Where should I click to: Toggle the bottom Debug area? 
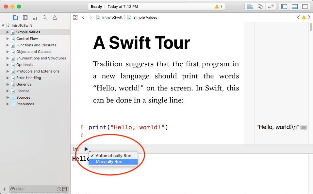coord(295,7)
